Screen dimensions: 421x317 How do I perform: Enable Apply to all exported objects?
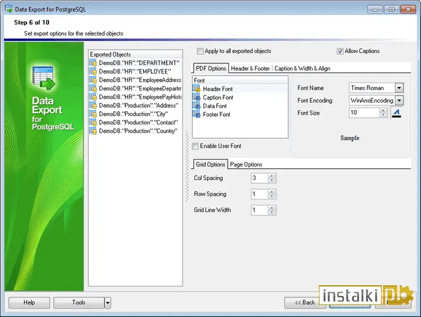(x=200, y=51)
